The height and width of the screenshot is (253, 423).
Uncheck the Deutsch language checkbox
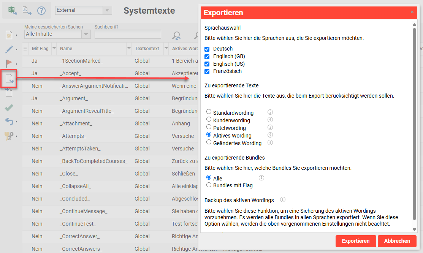click(x=207, y=49)
